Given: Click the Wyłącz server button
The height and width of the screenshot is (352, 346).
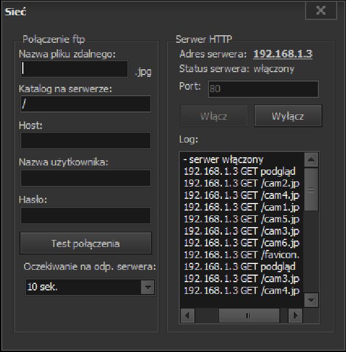Looking at the screenshot, I should click(x=288, y=116).
